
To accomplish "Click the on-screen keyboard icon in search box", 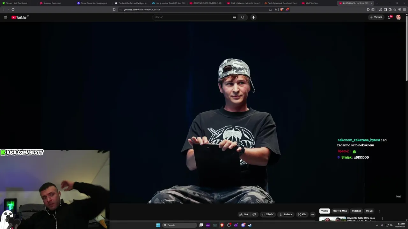I will point(235,17).
